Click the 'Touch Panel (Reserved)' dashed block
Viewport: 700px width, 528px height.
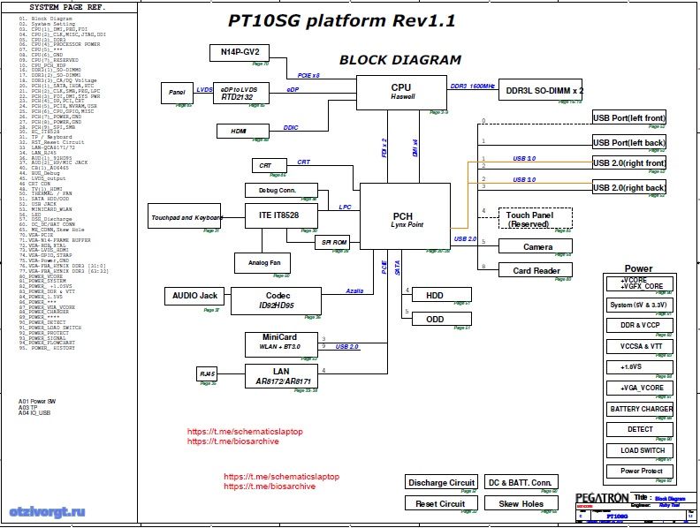pyautogui.click(x=536, y=218)
